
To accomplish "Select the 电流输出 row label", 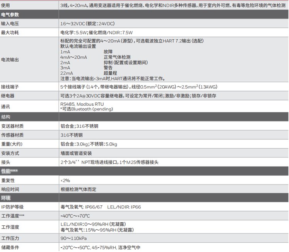I will (x=10, y=60).
